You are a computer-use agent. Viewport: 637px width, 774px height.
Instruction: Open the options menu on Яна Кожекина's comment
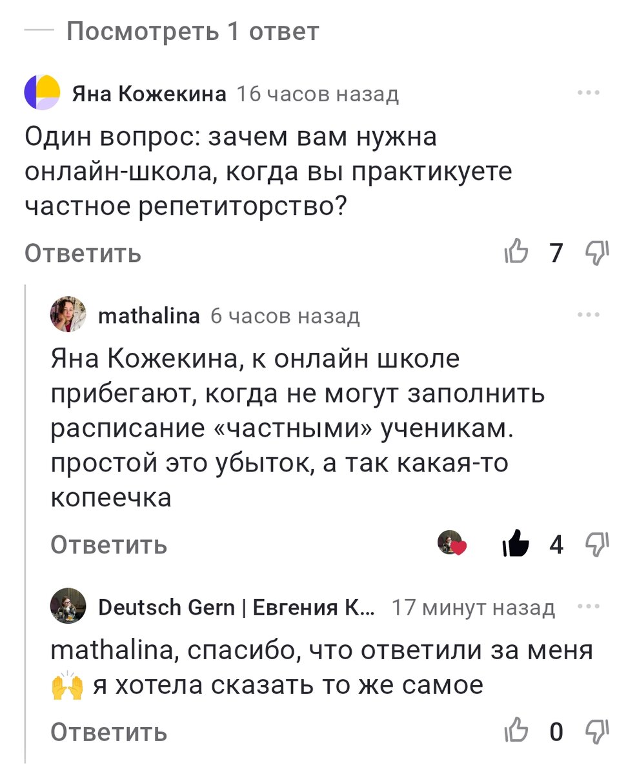pyautogui.click(x=589, y=92)
